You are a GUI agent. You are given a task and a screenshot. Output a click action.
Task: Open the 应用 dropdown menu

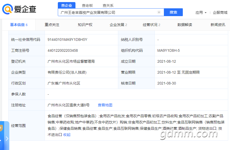201,12
